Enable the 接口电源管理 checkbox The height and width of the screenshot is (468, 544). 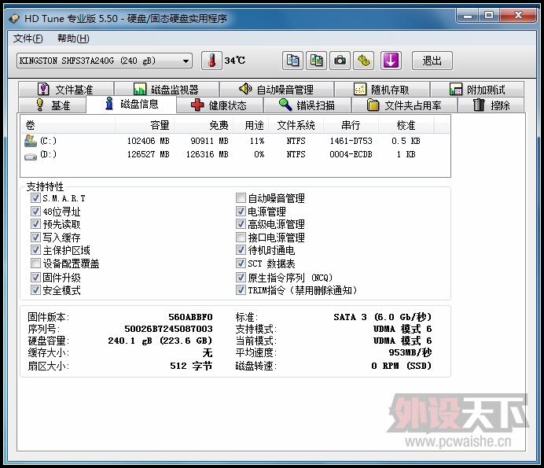click(241, 237)
